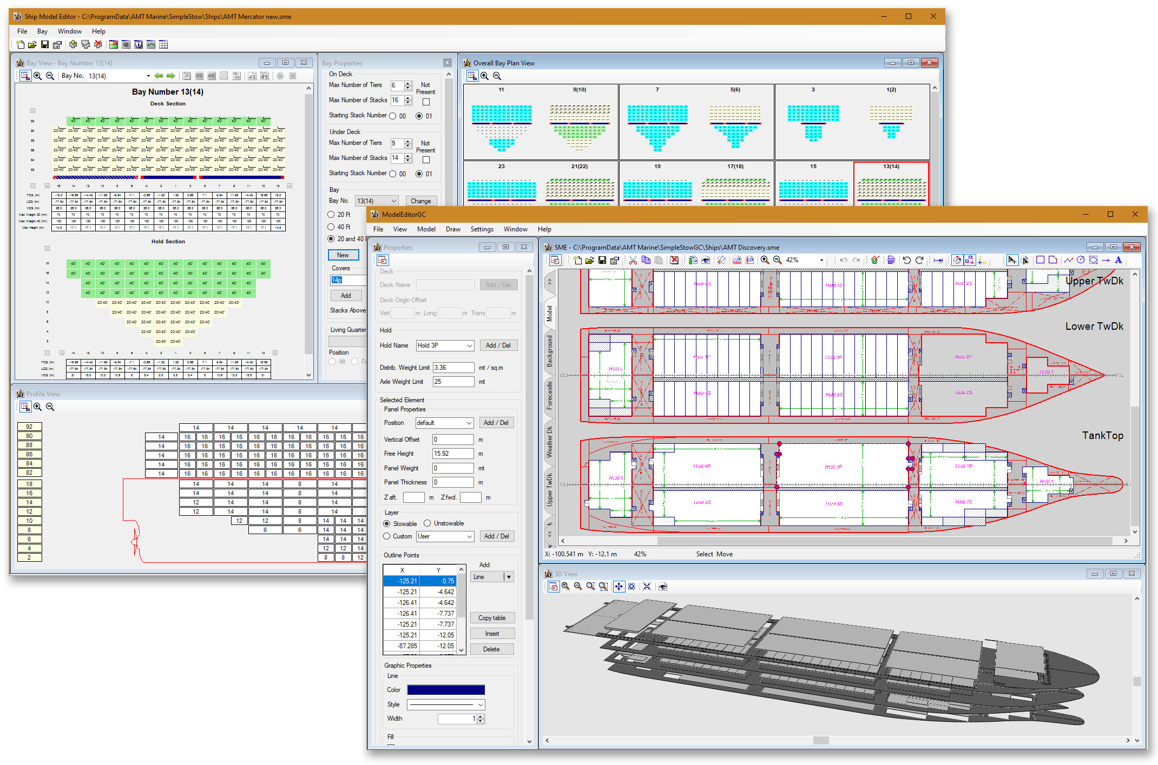
Task: Click fit-to-window icon in 3D View toolbar
Action: (647, 587)
